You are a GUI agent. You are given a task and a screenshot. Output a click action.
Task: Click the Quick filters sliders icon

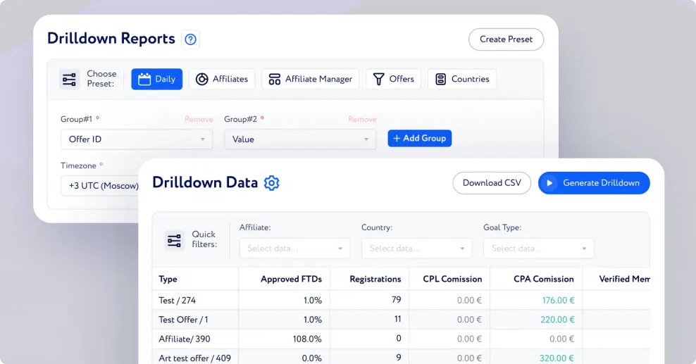(174, 240)
